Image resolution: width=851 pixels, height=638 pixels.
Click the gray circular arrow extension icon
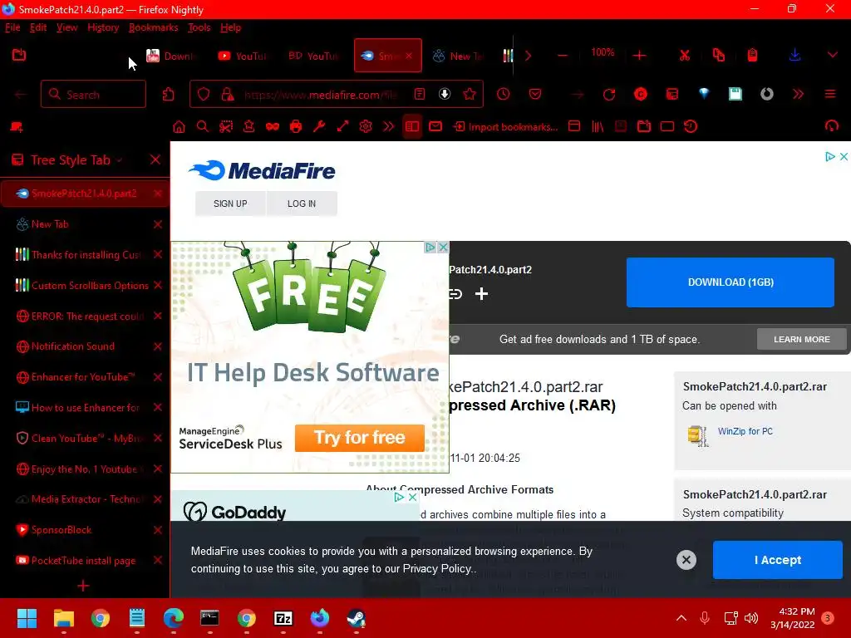point(767,94)
